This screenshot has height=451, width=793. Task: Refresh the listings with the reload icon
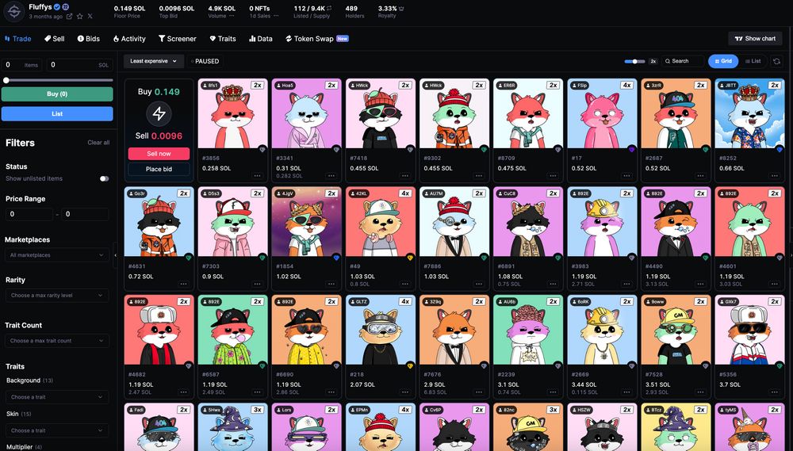pyautogui.click(x=776, y=61)
